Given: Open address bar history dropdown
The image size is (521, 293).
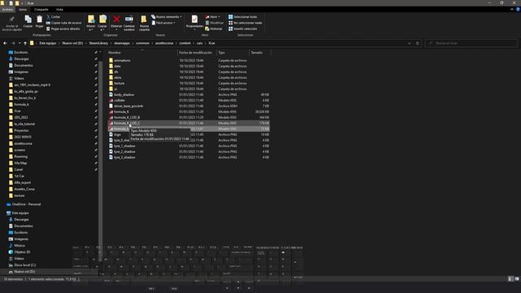Looking at the screenshot, I should coord(409,43).
